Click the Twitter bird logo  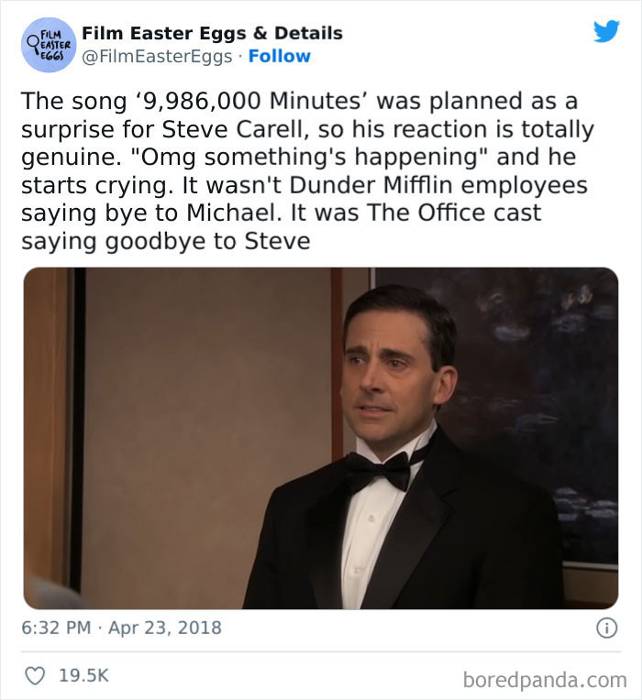(606, 31)
